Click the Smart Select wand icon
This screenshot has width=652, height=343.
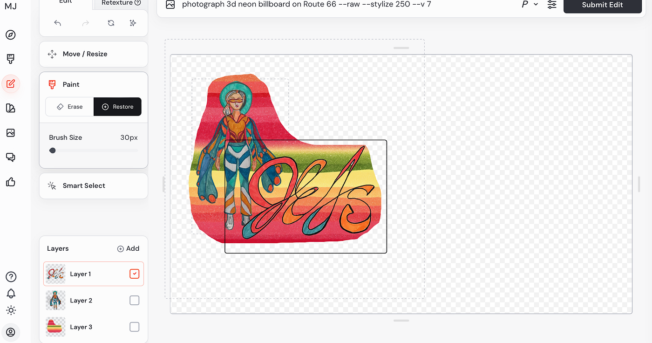pyautogui.click(x=52, y=185)
